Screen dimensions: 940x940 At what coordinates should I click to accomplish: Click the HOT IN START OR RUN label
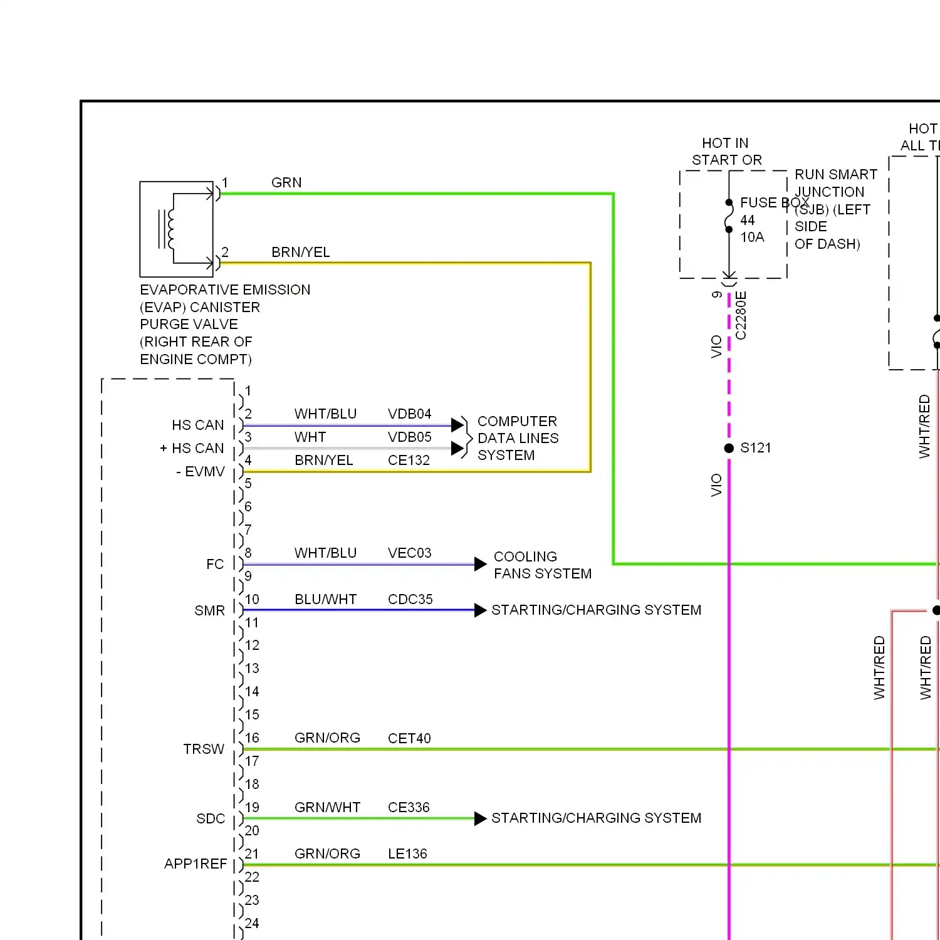(727, 152)
